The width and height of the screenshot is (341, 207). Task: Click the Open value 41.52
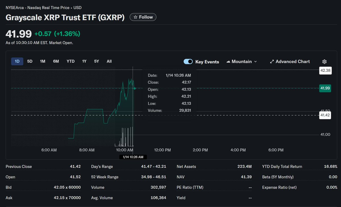75,177
